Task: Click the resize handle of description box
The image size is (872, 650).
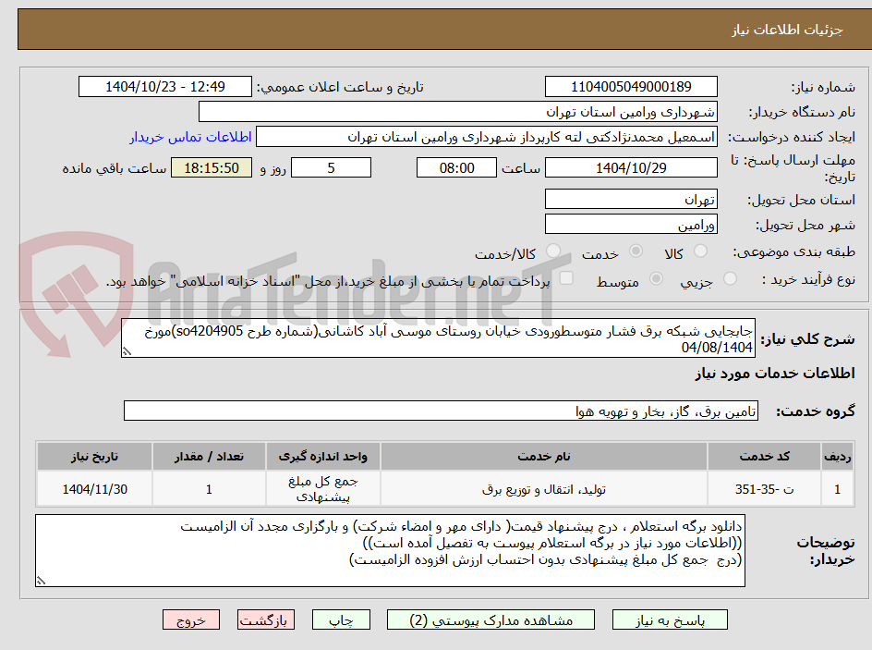Action: (127, 351)
